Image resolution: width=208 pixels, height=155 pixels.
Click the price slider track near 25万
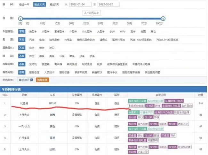coord(86,19)
